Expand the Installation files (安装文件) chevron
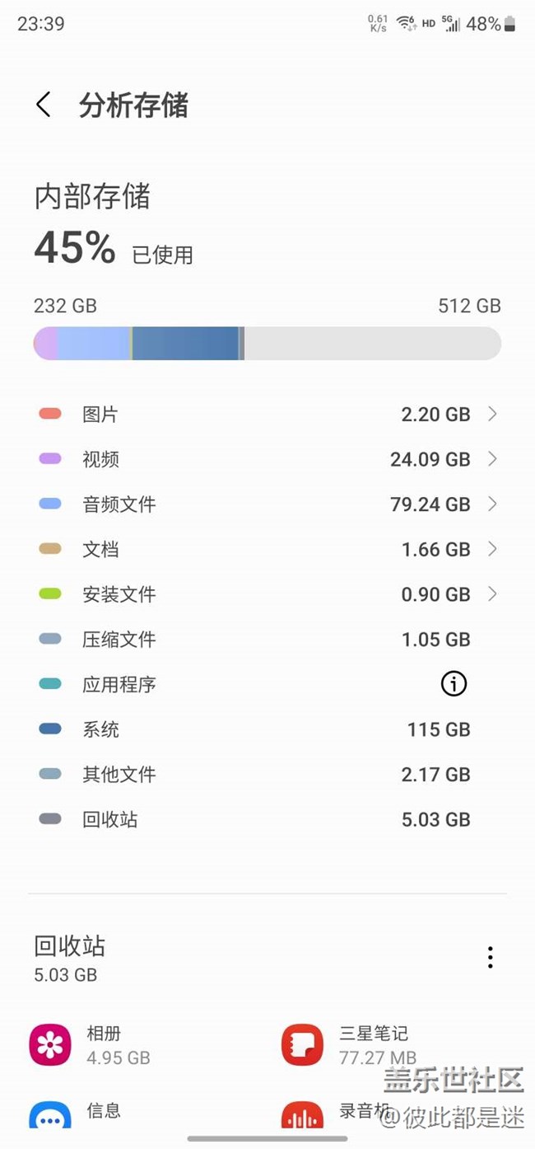Viewport: 535px width, 1149px height. pyautogui.click(x=492, y=593)
